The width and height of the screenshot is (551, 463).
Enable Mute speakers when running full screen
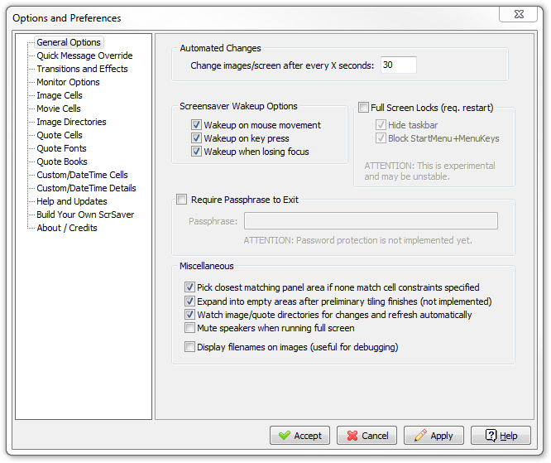coord(189,328)
